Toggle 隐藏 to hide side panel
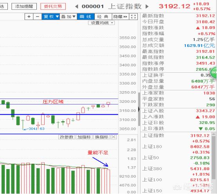This screenshot has width=217, height=194. click(x=120, y=17)
